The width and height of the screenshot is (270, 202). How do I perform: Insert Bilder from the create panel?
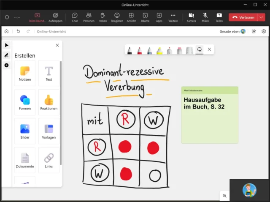[25, 131]
